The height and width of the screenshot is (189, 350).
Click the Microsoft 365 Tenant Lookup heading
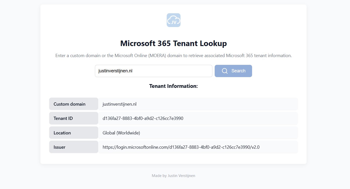tap(173, 43)
